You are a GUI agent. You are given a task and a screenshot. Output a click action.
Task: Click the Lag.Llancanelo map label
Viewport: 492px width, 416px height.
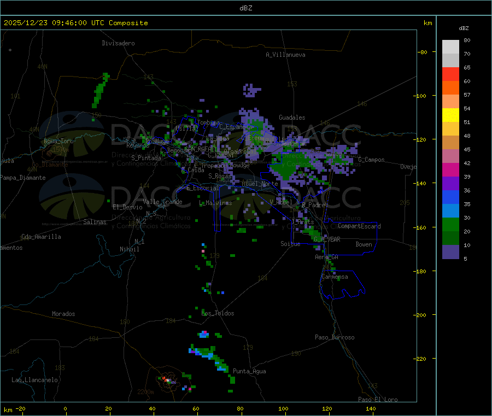[x=35, y=380]
